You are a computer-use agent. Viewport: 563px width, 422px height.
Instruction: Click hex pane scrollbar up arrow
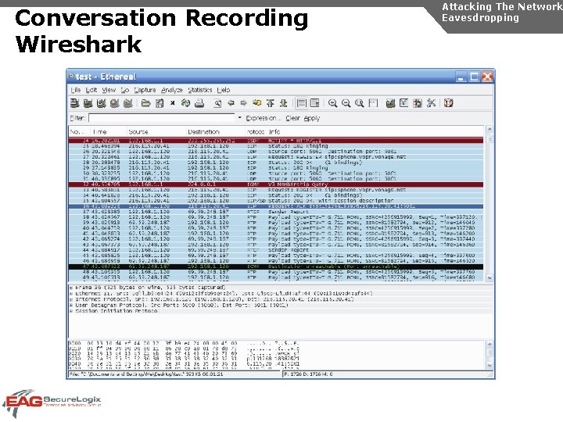click(x=489, y=344)
